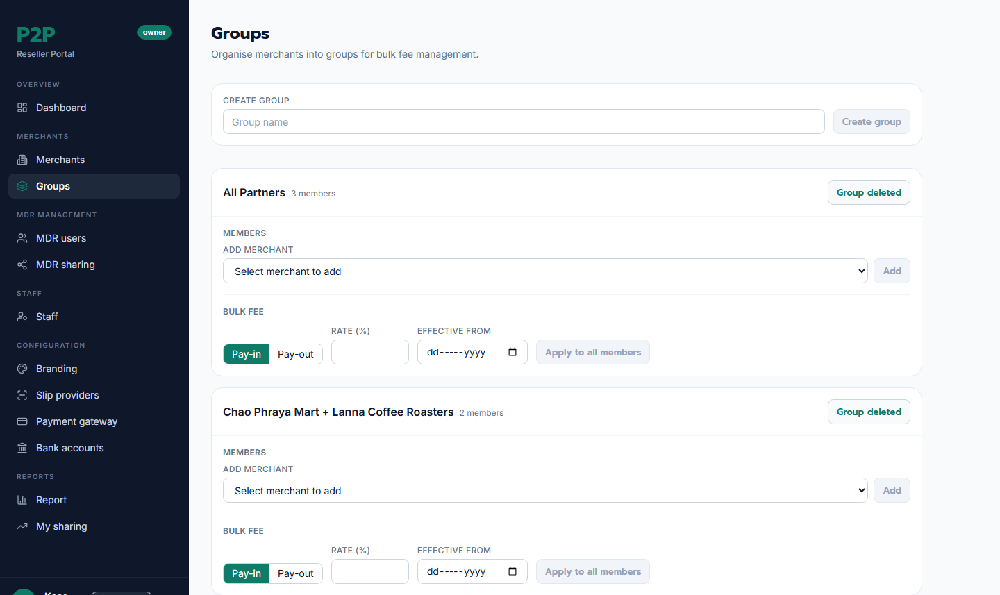Select Pay-out for Chao Phraya Mart group
Screen dimensions: 1000x595
296,573
